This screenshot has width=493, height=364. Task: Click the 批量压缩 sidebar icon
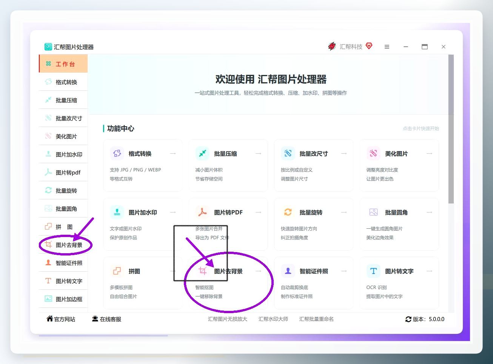48,100
